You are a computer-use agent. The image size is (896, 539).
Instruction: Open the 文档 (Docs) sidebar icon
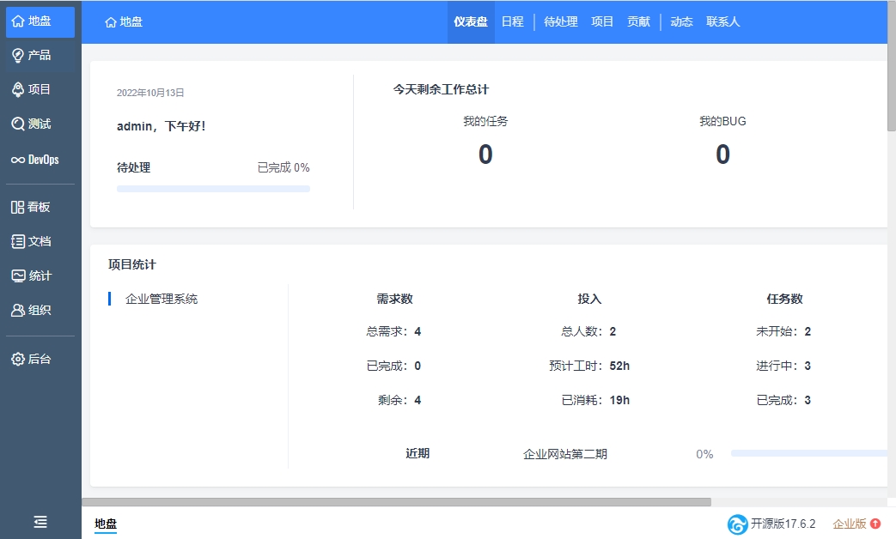(x=18, y=241)
